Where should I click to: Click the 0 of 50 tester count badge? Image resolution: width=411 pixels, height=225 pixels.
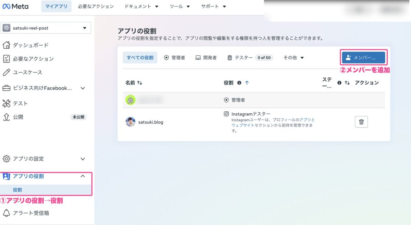(x=264, y=58)
